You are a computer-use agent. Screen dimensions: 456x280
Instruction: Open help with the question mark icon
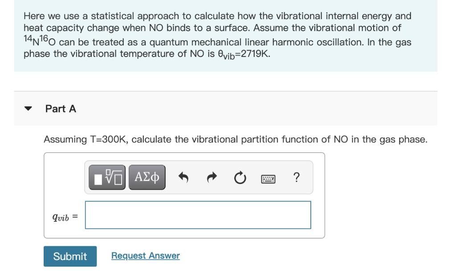296,177
